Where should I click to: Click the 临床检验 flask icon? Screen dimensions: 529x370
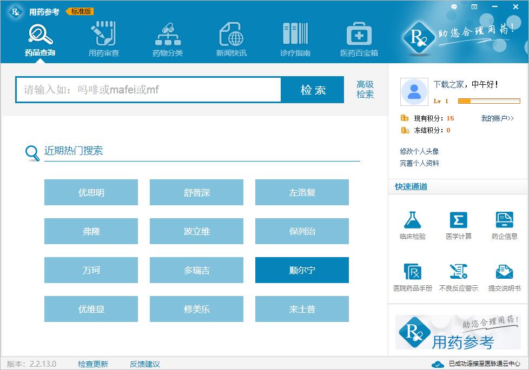click(412, 220)
